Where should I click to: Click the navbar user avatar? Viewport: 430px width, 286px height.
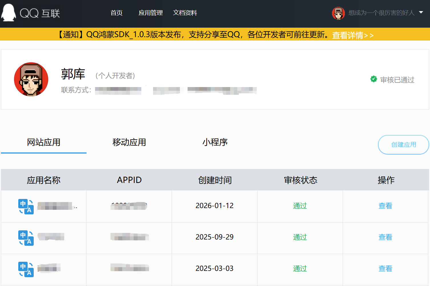click(338, 13)
